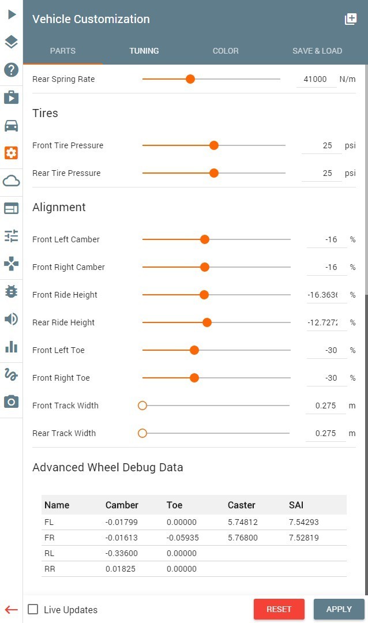
Task: Click the Front Track Width slider handle
Action: 142,406
